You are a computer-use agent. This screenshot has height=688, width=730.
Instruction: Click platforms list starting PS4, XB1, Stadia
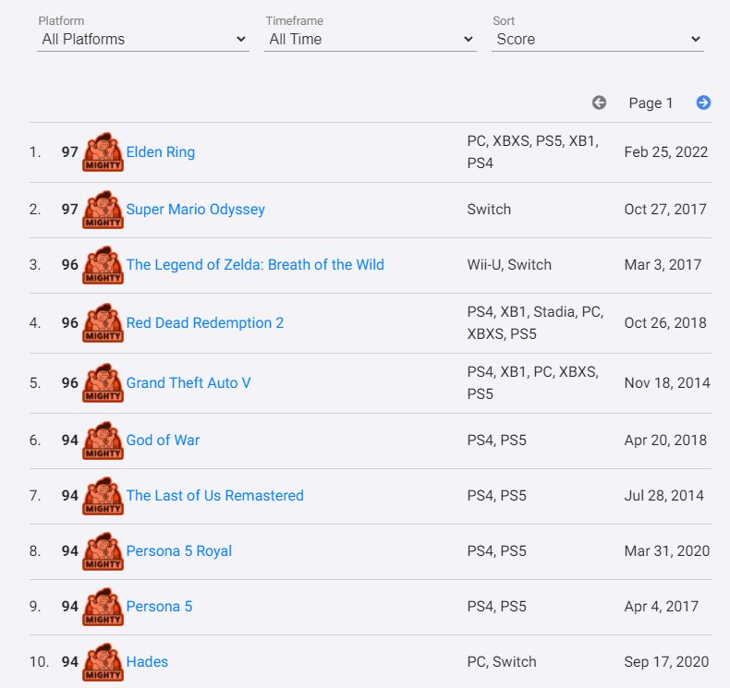tap(535, 323)
